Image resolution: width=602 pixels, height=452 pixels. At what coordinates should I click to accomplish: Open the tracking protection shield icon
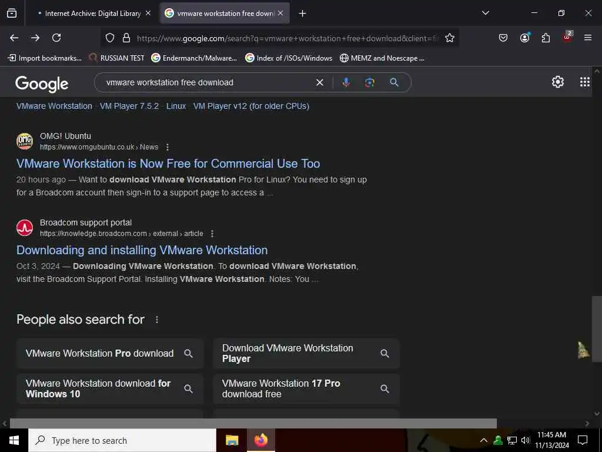pos(110,38)
